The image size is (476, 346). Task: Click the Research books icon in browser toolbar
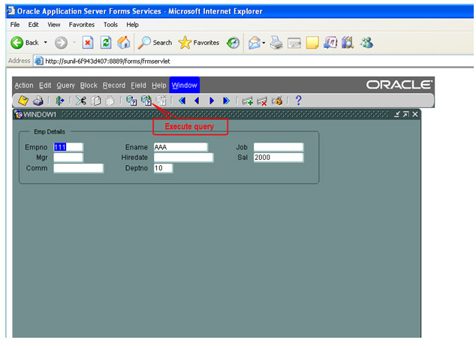coord(348,43)
